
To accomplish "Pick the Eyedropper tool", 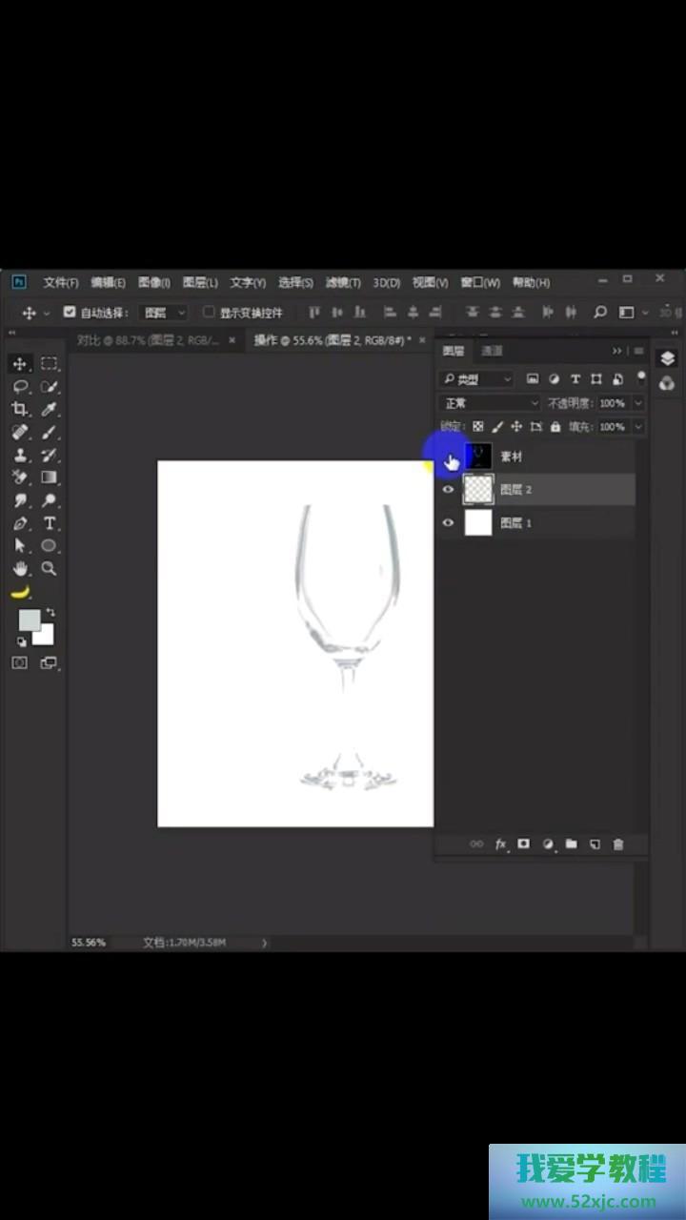I will pyautogui.click(x=50, y=409).
